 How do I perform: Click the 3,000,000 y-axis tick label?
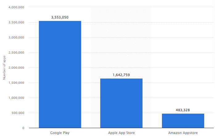point(16,37)
